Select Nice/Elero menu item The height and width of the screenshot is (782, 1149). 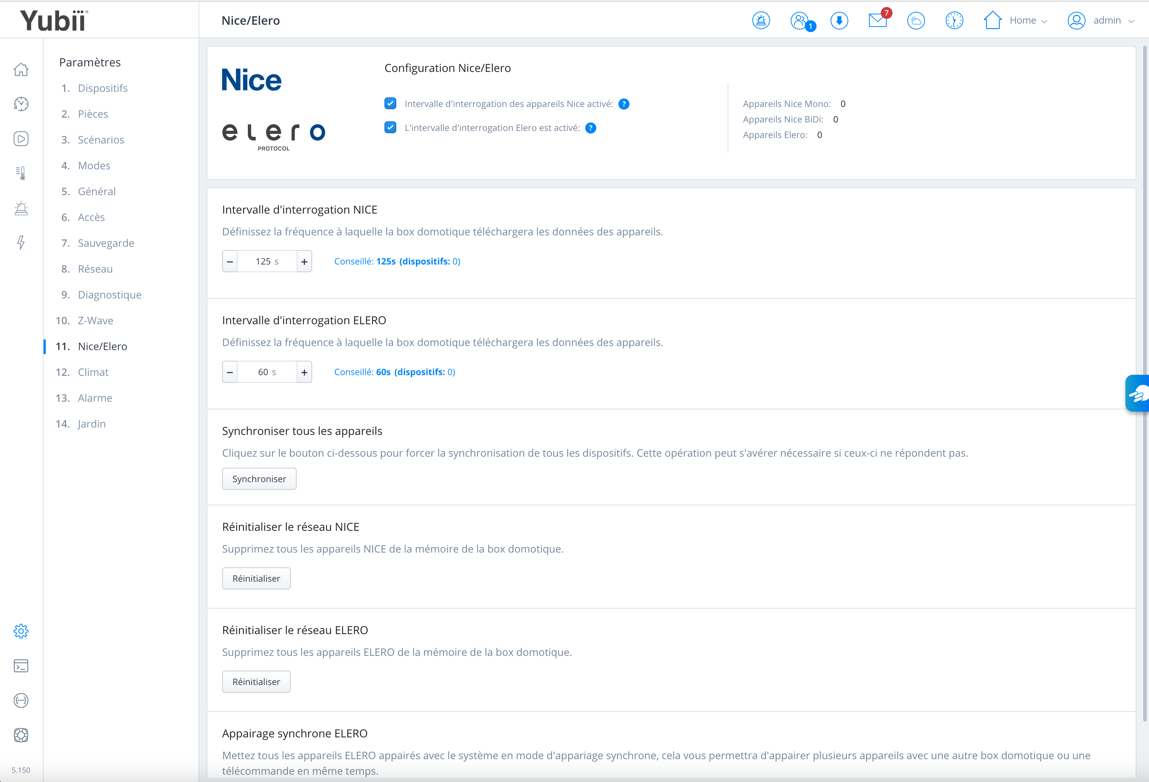[102, 346]
